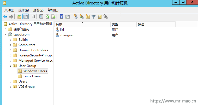
Task: Go up one level with folder-arrow icon
Action: [x=19, y=16]
